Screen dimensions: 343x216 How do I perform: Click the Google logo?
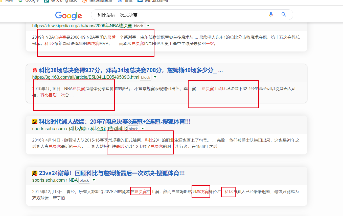[x=68, y=15]
